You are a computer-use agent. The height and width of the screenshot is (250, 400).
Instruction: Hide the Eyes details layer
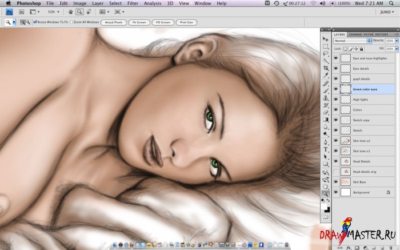coord(336,69)
